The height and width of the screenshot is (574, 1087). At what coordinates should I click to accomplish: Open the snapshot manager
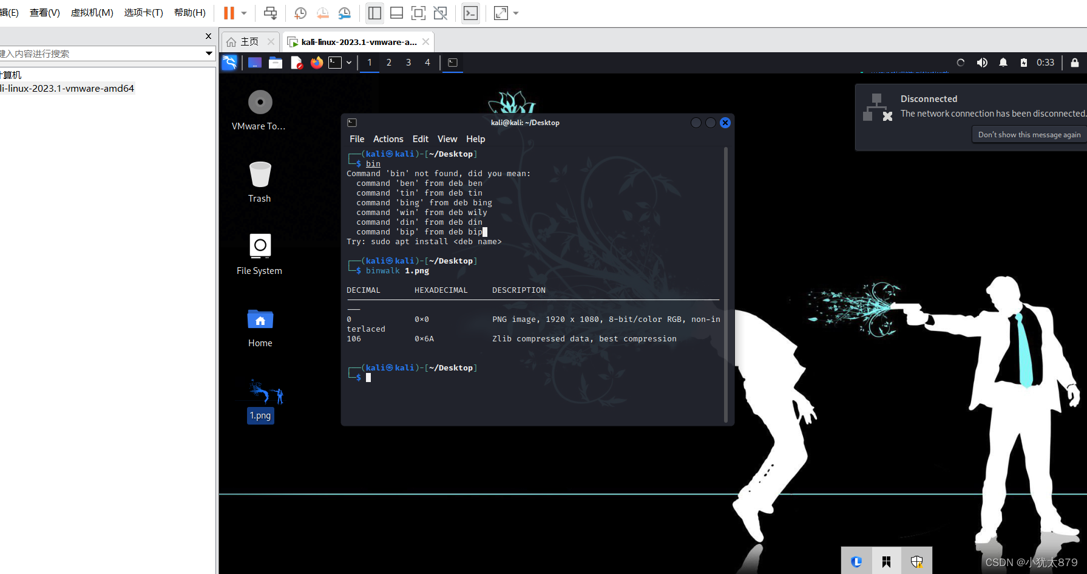(345, 13)
